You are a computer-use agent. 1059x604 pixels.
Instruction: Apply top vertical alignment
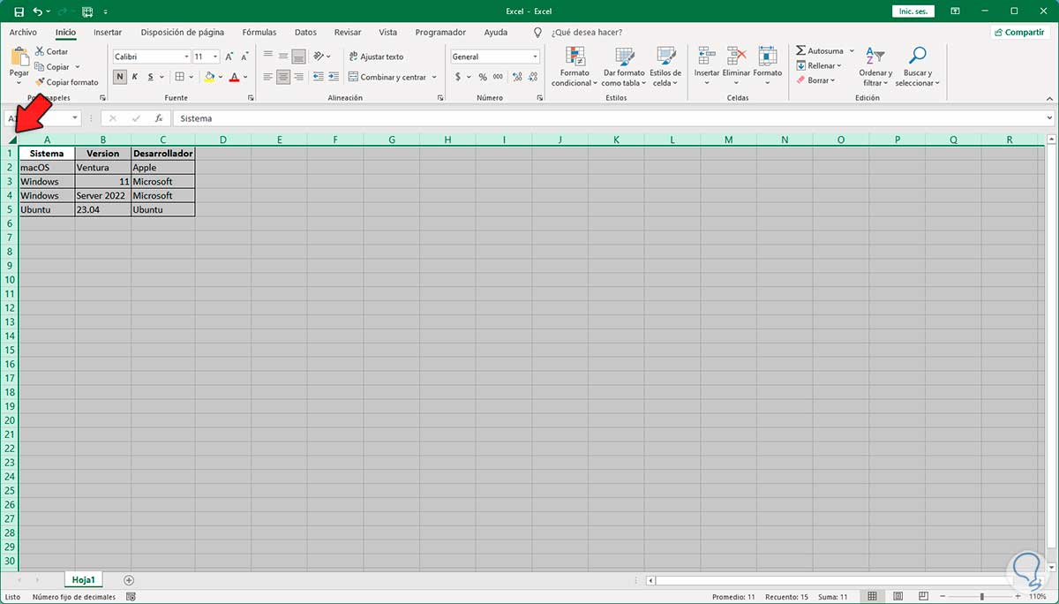pos(269,57)
